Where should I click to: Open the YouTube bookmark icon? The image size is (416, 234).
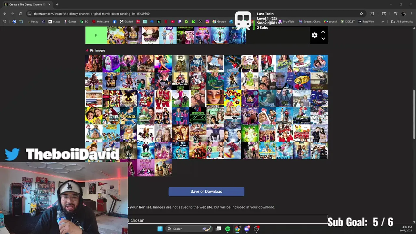coord(173,22)
